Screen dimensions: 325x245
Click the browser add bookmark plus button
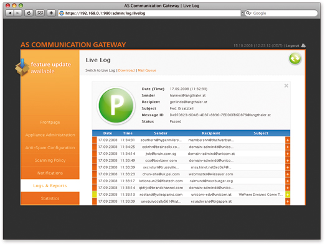[x=51, y=13]
